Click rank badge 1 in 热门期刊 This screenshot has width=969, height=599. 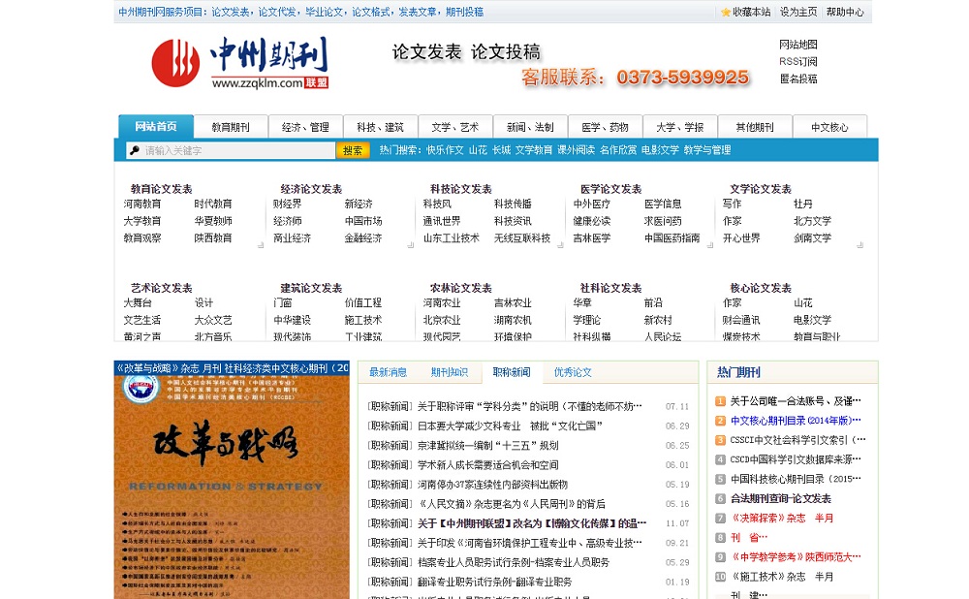(x=720, y=401)
